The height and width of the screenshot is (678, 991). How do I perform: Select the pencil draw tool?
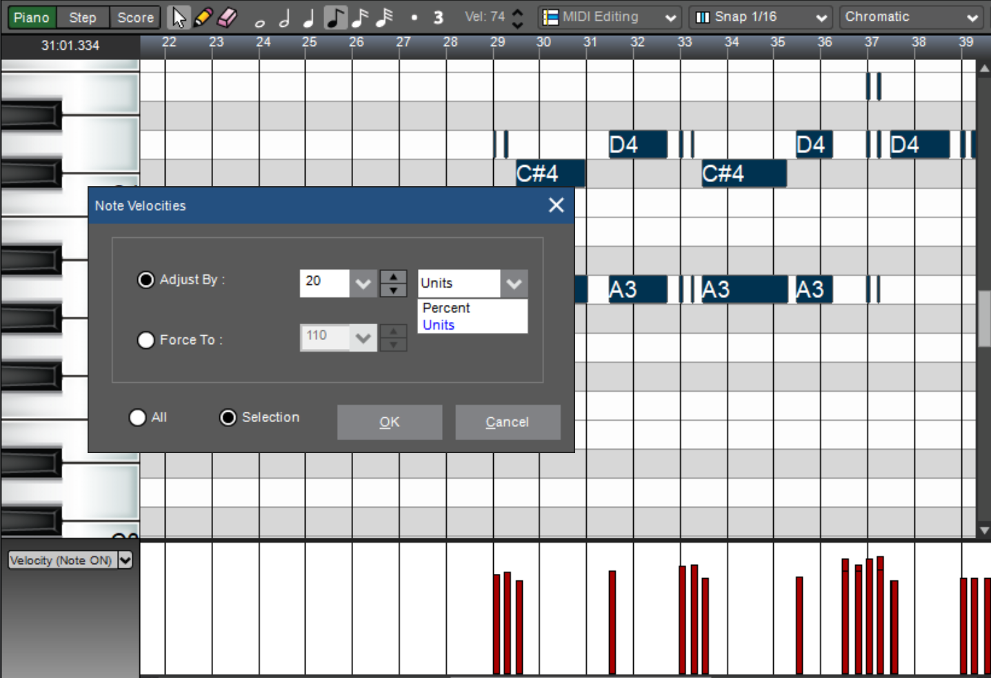[x=203, y=17]
